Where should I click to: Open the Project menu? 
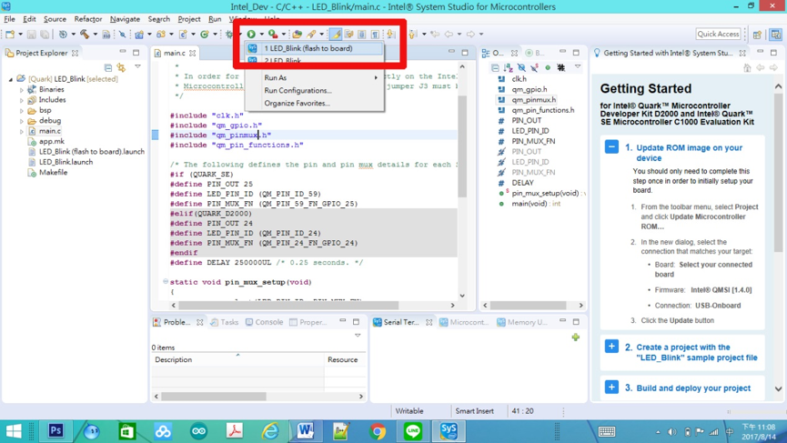pyautogui.click(x=188, y=19)
